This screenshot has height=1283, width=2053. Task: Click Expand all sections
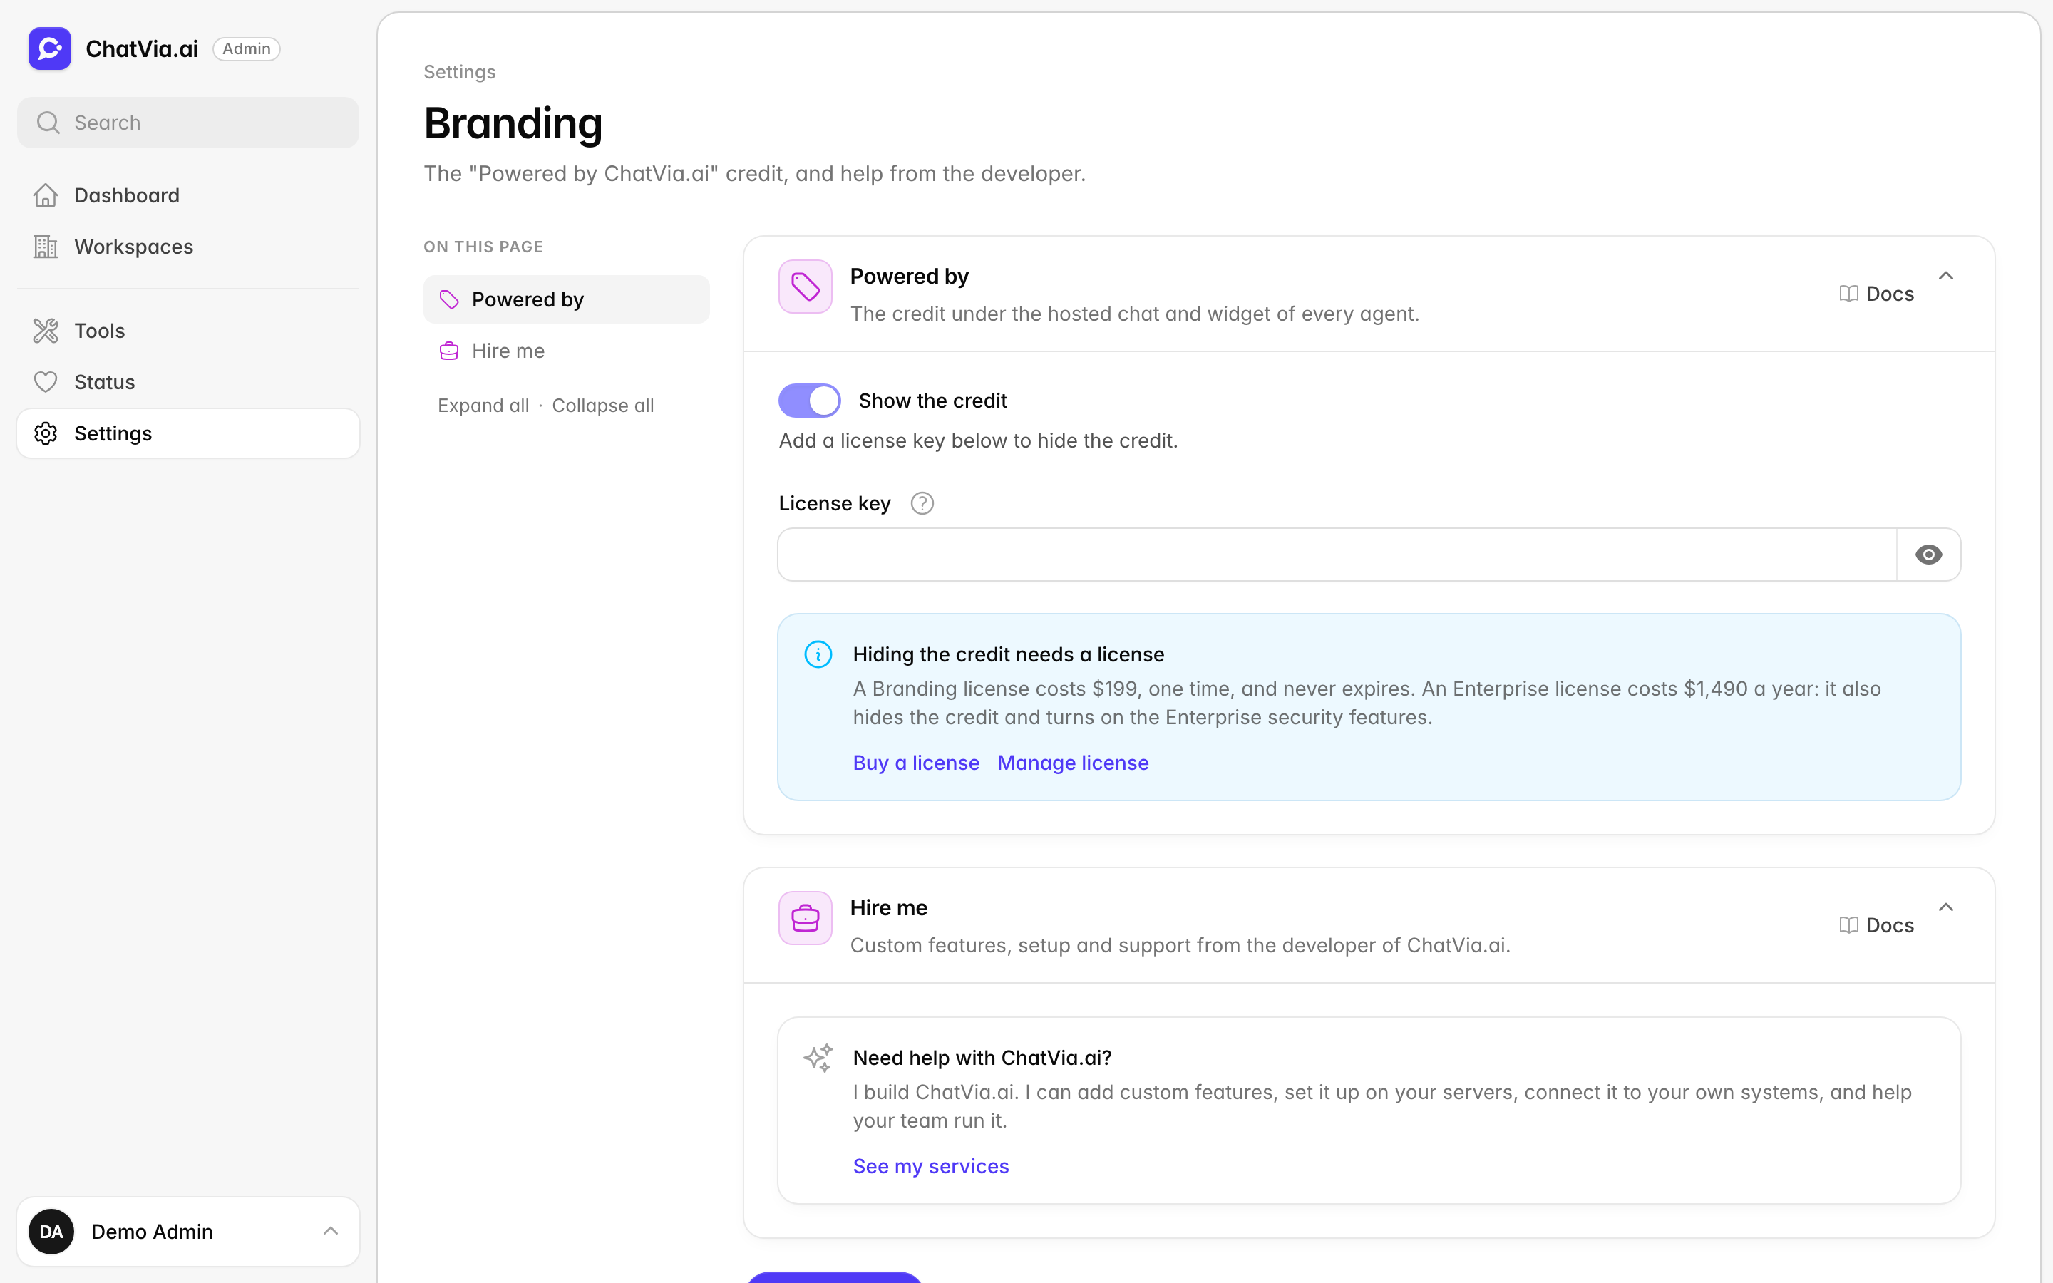click(x=483, y=406)
